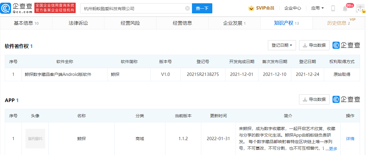Clear the search box with the X icon
The width and height of the screenshot is (366, 155).
[187, 8]
